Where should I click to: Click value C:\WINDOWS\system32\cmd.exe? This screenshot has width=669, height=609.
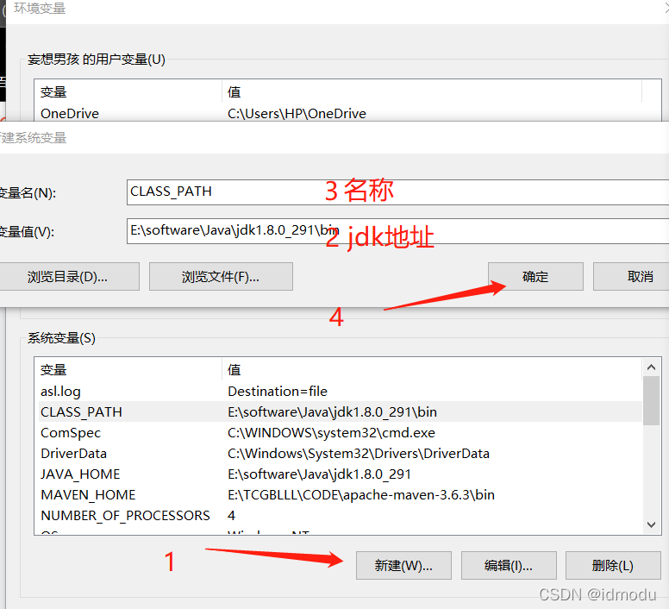click(x=332, y=433)
